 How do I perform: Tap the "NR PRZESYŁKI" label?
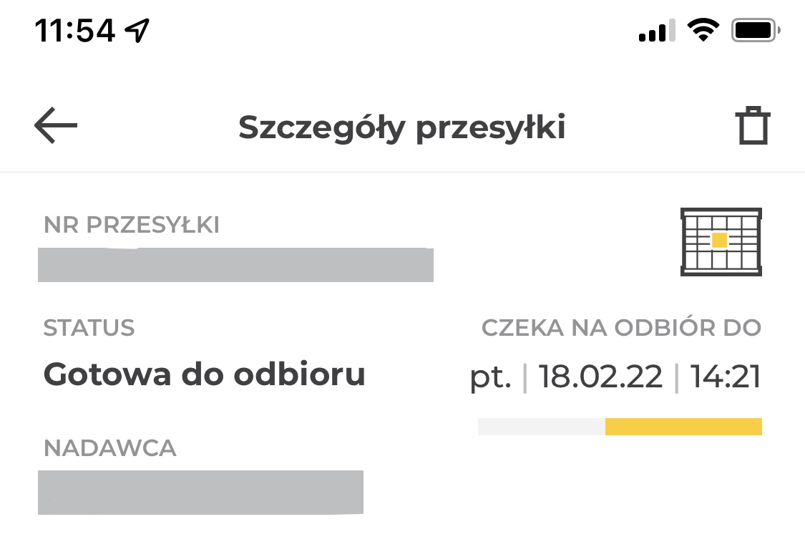pyautogui.click(x=132, y=226)
